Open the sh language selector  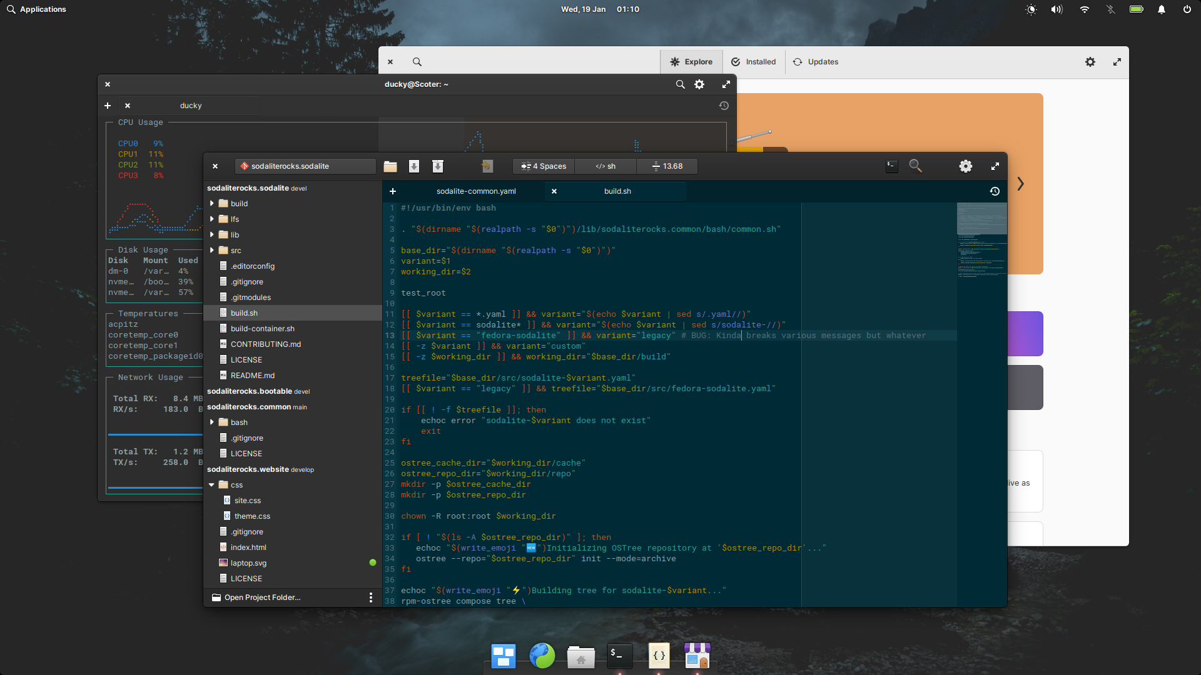point(606,166)
